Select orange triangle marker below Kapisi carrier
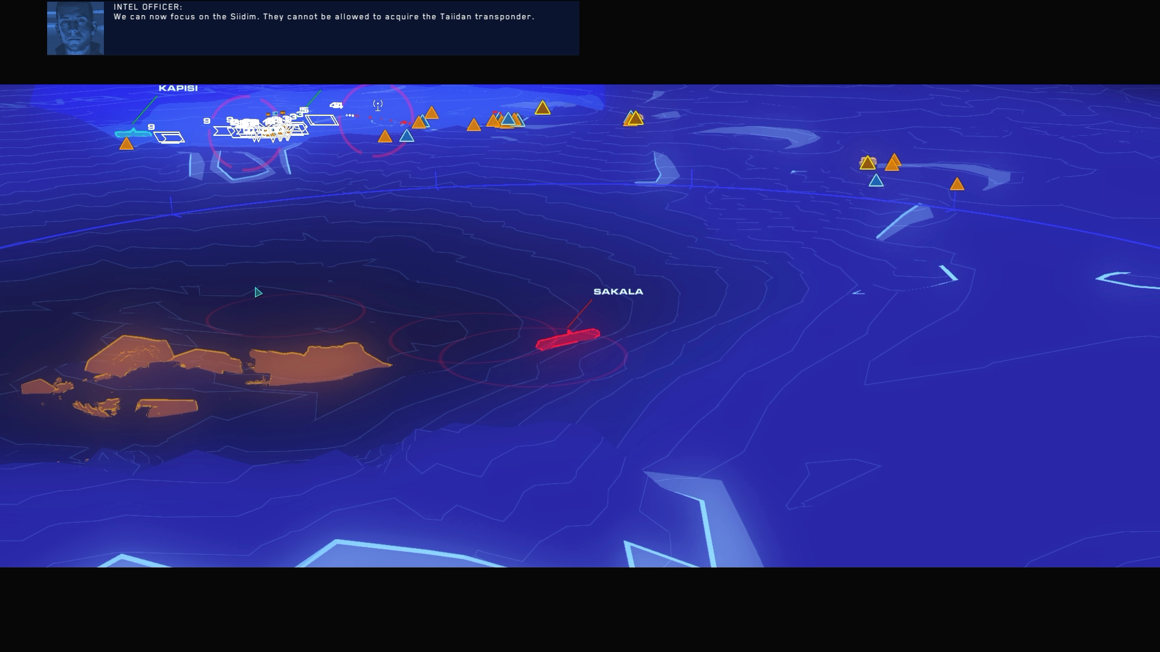This screenshot has width=1160, height=652. pyautogui.click(x=126, y=144)
